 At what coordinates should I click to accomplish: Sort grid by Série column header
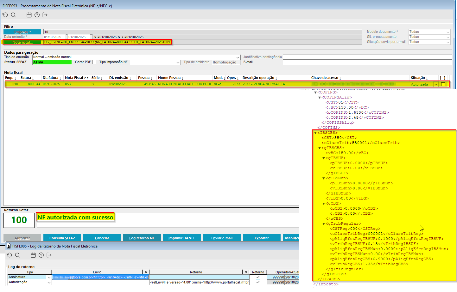97,78
